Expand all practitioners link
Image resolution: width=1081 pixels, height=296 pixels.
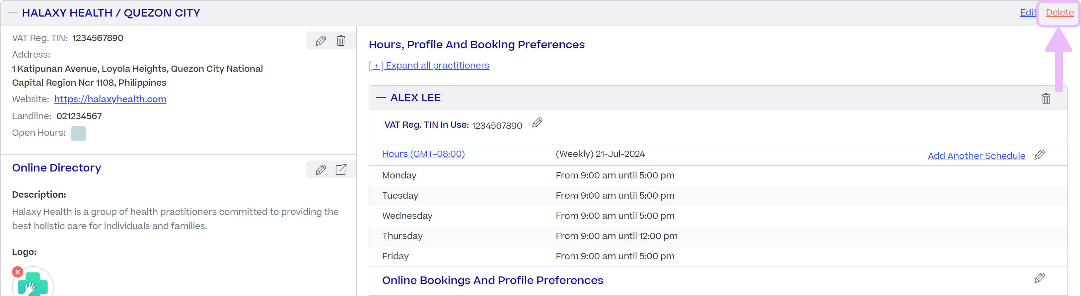tap(429, 65)
